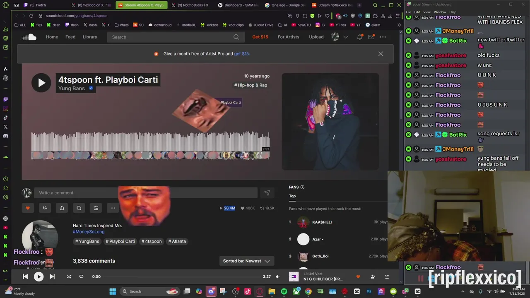This screenshot has height=298, width=530.
Task: Open Help menu in Social Stream window
Action: coord(453,12)
